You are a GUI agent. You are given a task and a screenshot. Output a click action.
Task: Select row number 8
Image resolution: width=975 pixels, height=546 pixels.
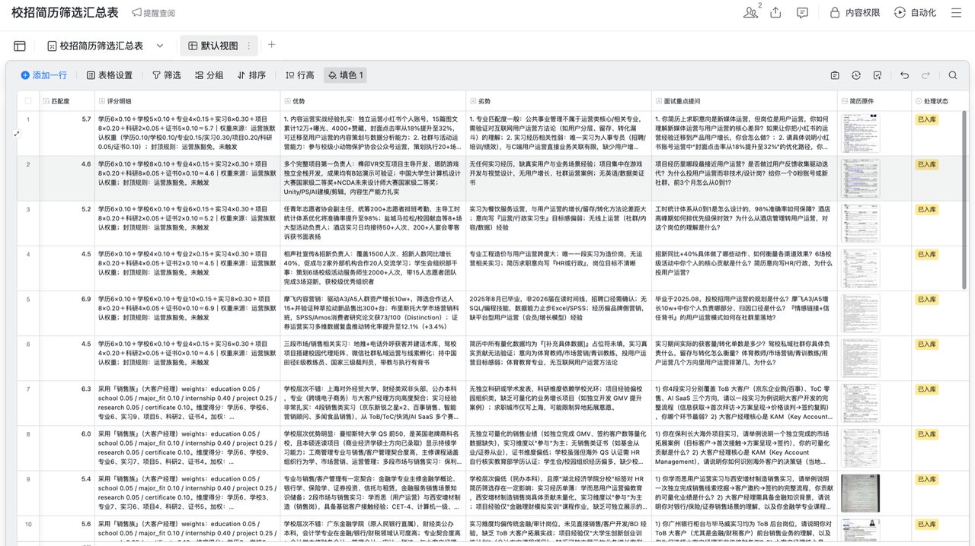pos(28,433)
